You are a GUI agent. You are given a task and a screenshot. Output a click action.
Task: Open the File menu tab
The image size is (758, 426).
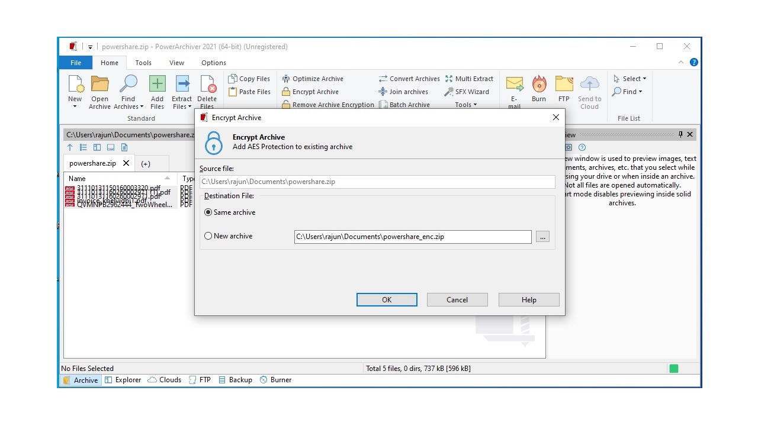click(76, 63)
